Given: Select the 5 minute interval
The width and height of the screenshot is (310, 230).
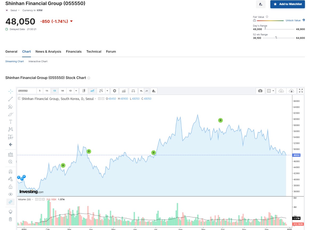Looking at the screenshot, I should click(40, 91).
